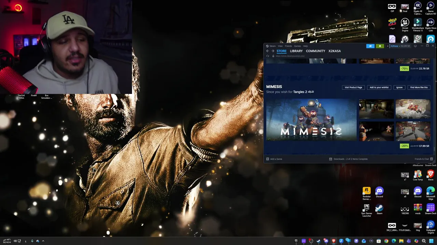Viewport: 437px width, 245px height.
Task: Click the Windows Start button in taskbar
Action: (x=431, y=241)
